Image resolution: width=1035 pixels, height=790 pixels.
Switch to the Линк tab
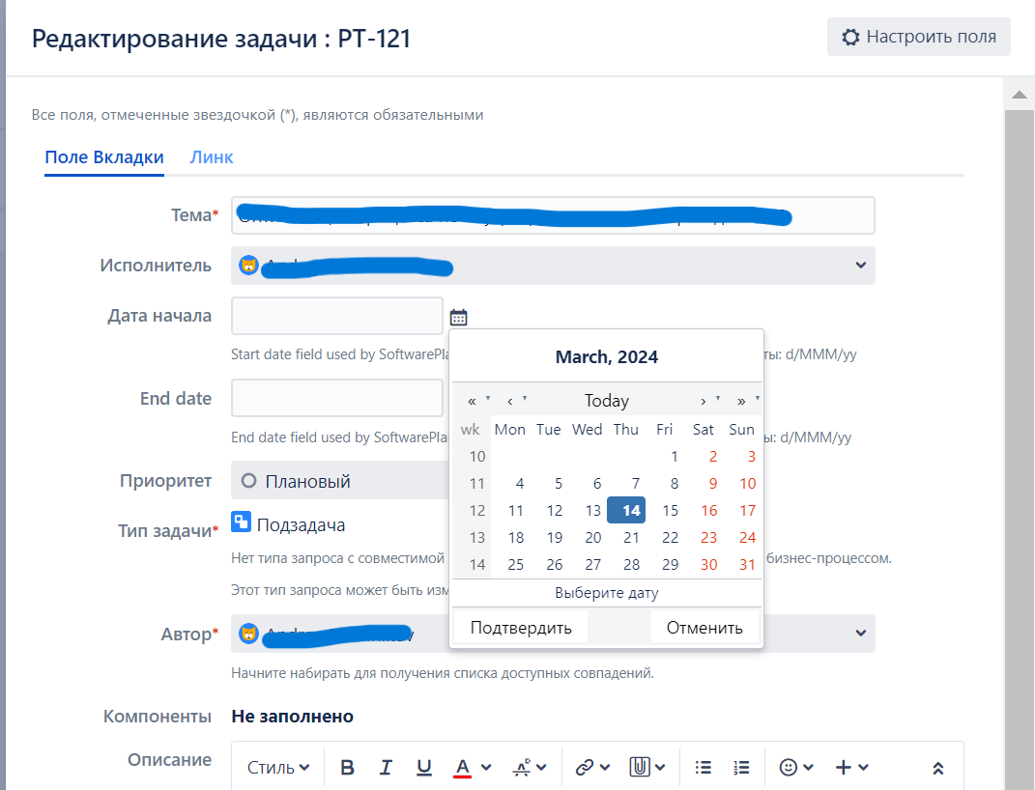coord(212,155)
